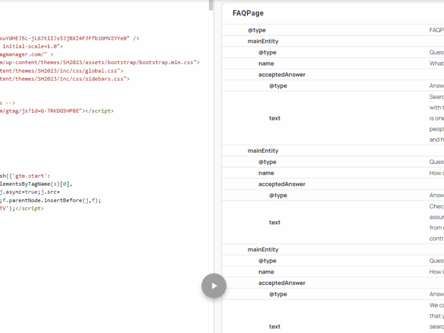The height and width of the screenshot is (333, 444).
Task: Click the code line ending with NMV2YYe0" />
Action: pyautogui.click(x=70, y=38)
